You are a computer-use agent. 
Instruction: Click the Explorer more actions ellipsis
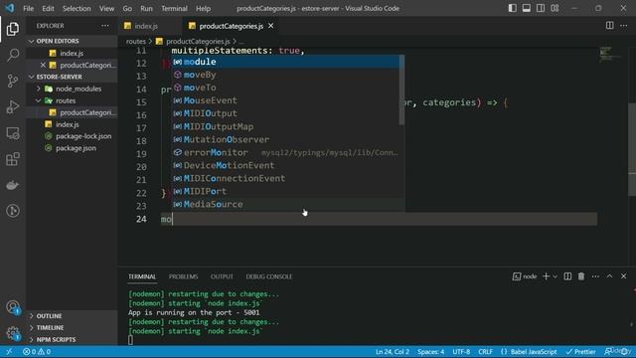click(105, 26)
